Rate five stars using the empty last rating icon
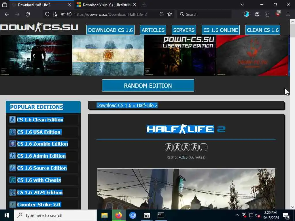This screenshot has height=221, width=295. (203, 147)
